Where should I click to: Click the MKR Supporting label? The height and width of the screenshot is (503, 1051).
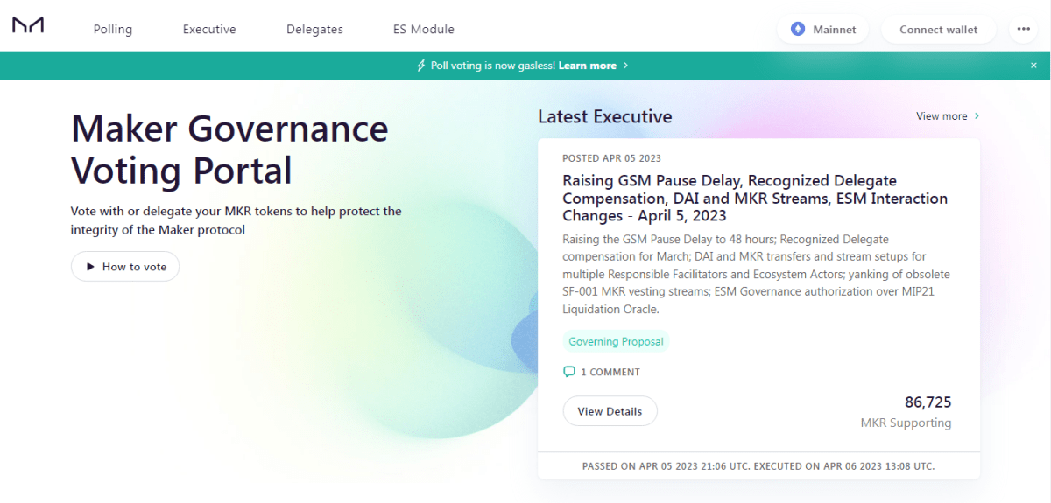coord(906,423)
